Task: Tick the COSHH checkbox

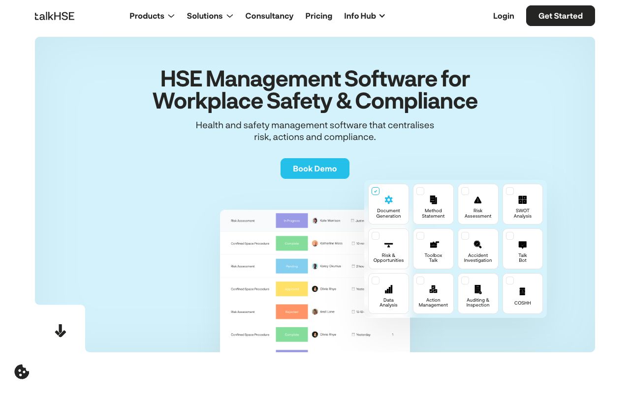Action: [510, 281]
